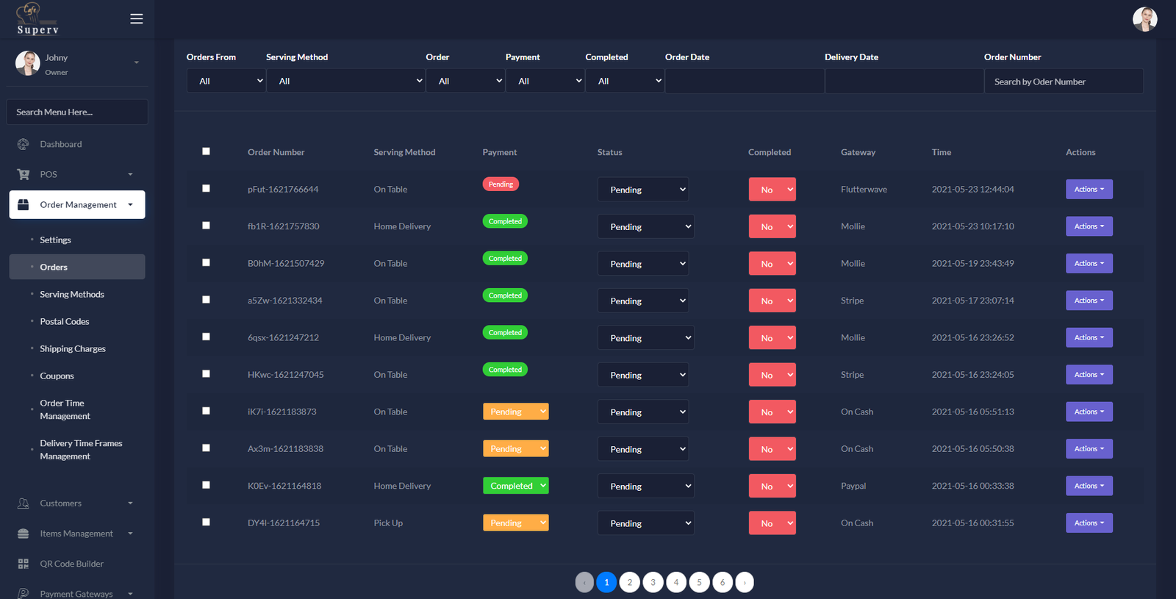Screen dimensions: 1176x599
Task: Open the Dashboard icon in sidebar
Action: [x=24, y=144]
